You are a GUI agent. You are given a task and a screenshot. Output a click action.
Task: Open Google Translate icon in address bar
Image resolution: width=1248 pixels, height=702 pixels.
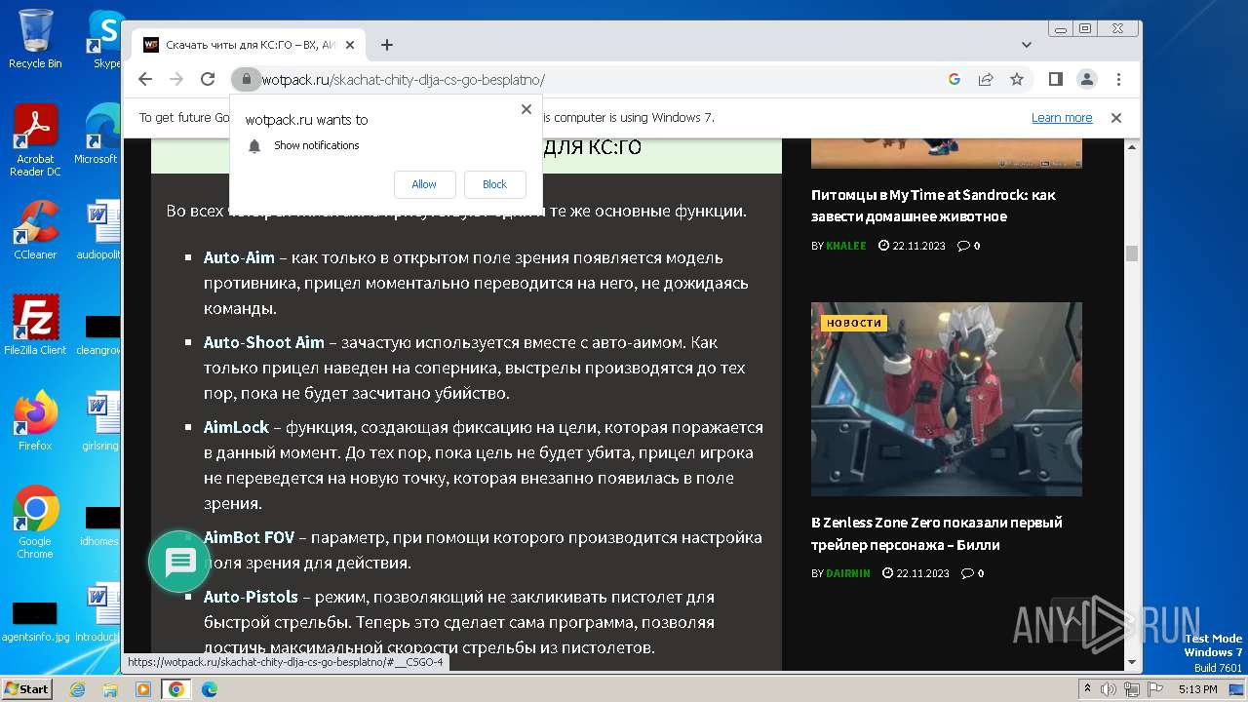click(955, 79)
